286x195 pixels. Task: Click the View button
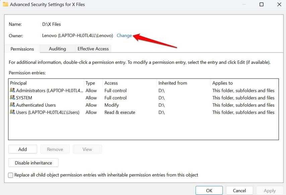tap(87, 149)
